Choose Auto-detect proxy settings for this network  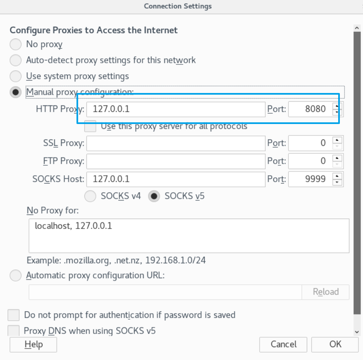tap(15, 60)
